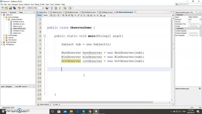
Task: Click the Stop Macro Recording square icon
Action: click(x=98, y=16)
